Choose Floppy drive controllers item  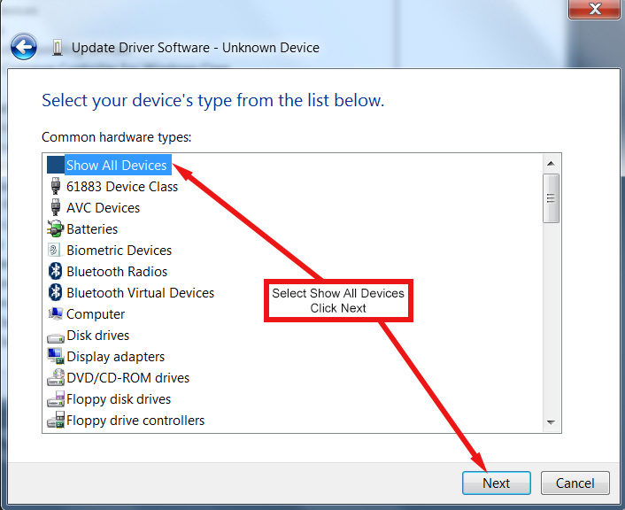(135, 421)
